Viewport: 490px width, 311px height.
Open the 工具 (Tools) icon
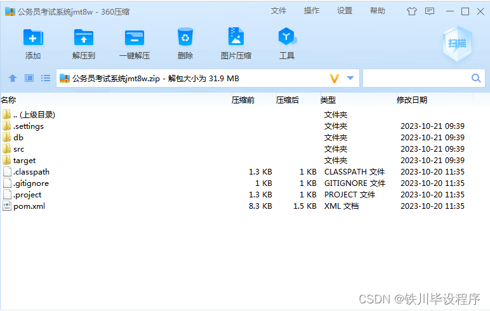coord(287,37)
